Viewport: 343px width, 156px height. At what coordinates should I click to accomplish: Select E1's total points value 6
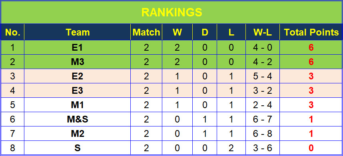click(x=311, y=47)
